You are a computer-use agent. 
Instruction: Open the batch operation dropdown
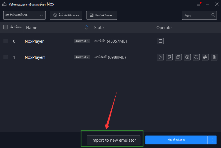coord(24,15)
